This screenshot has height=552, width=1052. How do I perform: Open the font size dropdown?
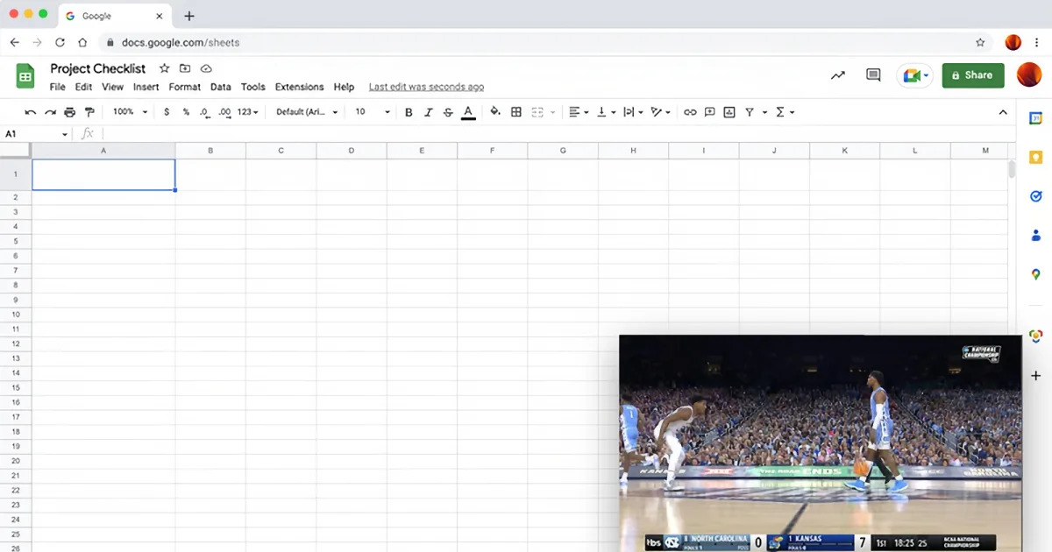(x=372, y=112)
